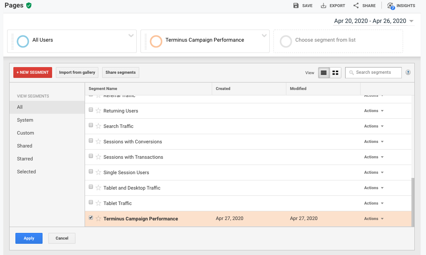Viewport: 426px width, 255px height.
Task: Select the Custom segments filter
Action: point(47,133)
